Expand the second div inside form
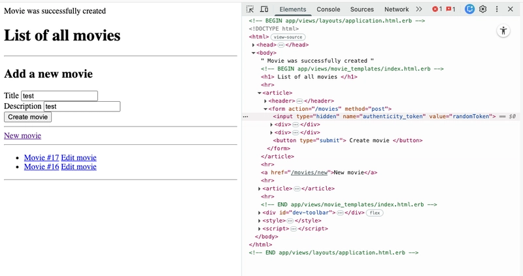The height and width of the screenshot is (276, 523). click(x=271, y=132)
